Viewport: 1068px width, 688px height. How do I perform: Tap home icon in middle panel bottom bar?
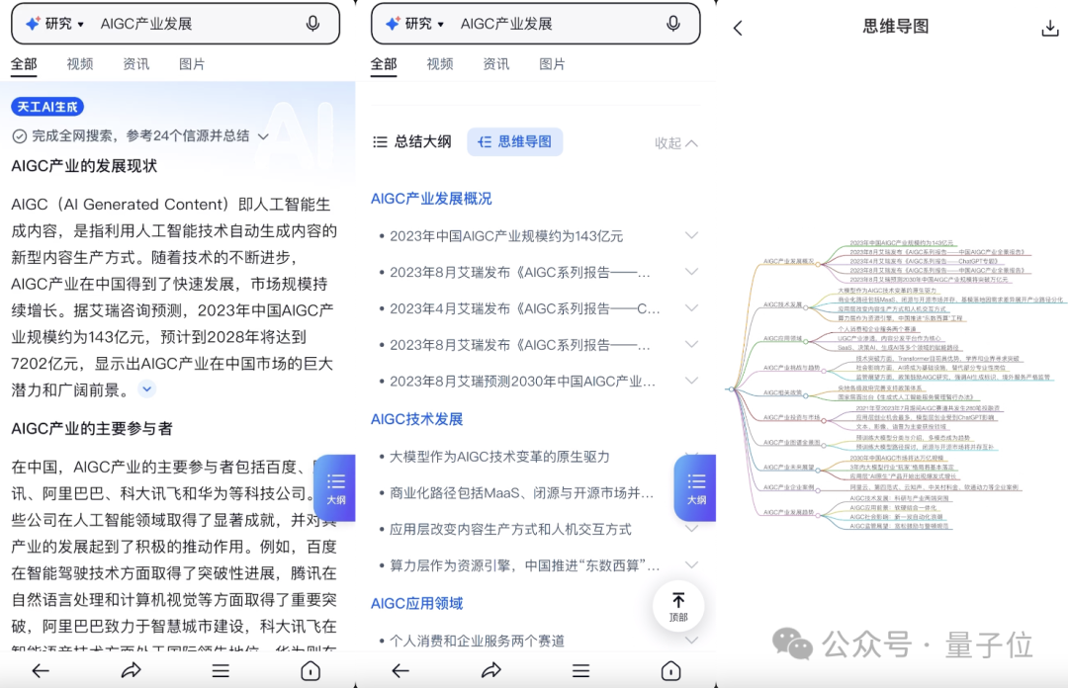[x=670, y=671]
